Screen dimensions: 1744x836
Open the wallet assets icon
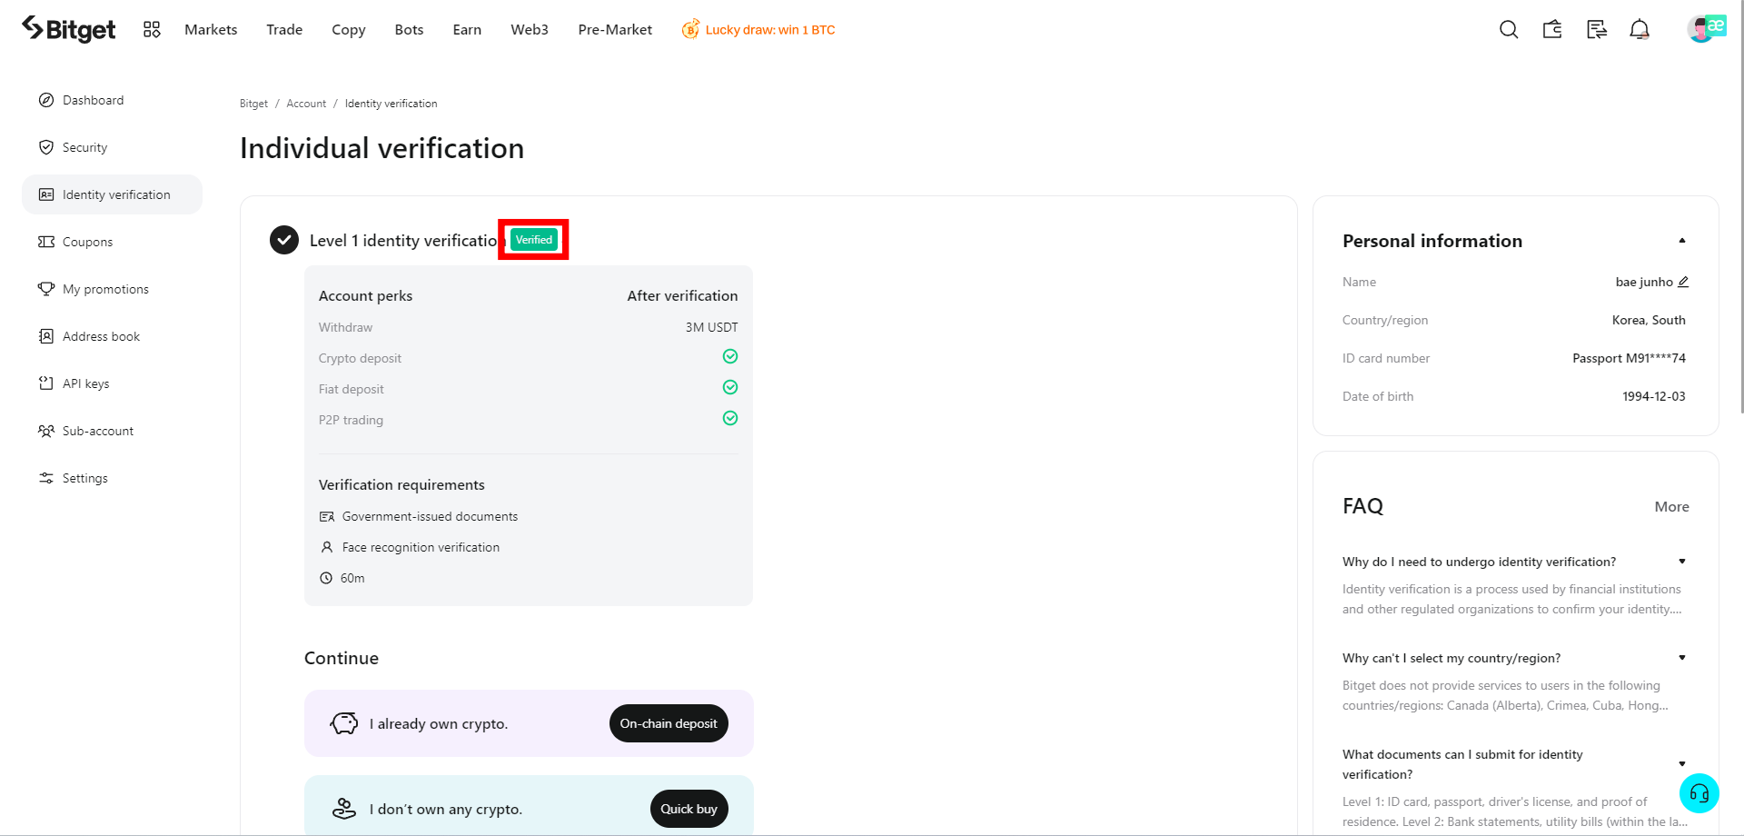click(1552, 30)
